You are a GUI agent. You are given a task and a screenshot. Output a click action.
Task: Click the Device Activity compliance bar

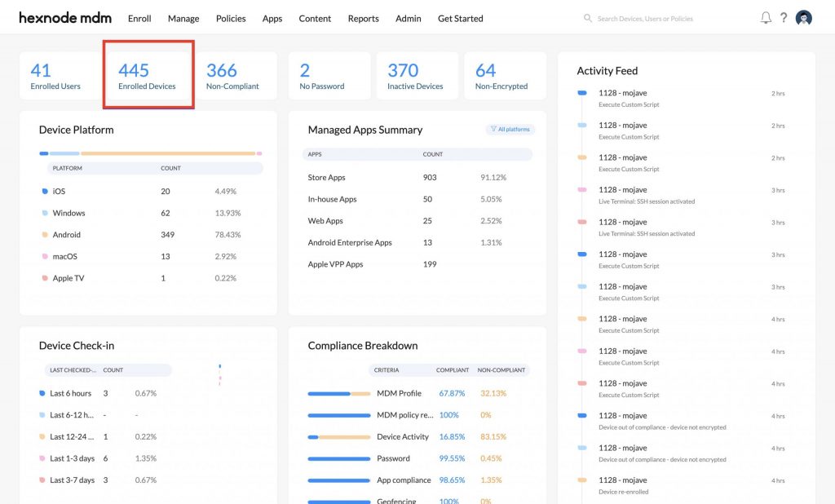338,437
